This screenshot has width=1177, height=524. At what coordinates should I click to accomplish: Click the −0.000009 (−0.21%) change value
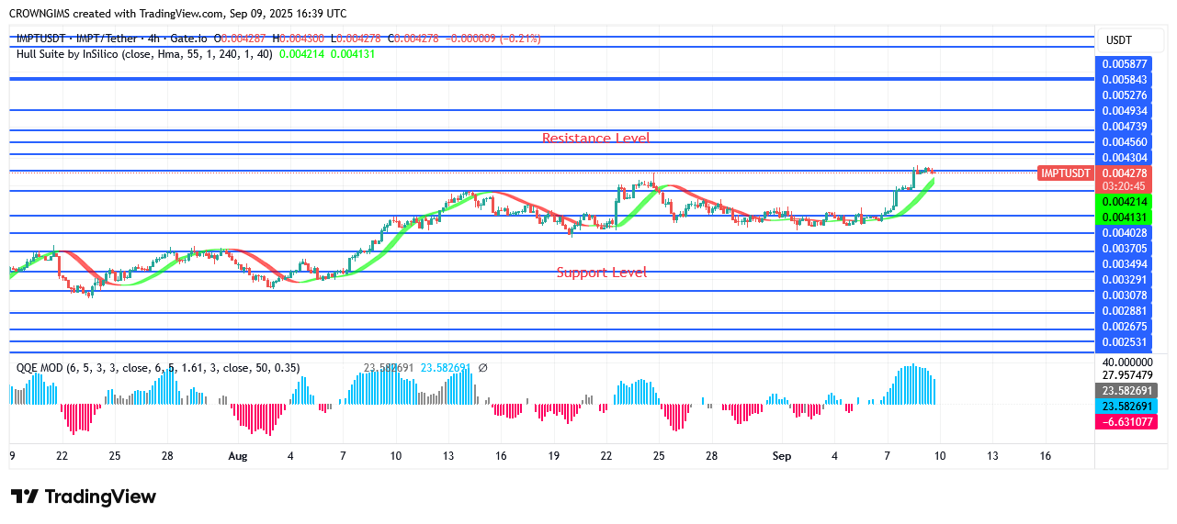[x=493, y=39]
